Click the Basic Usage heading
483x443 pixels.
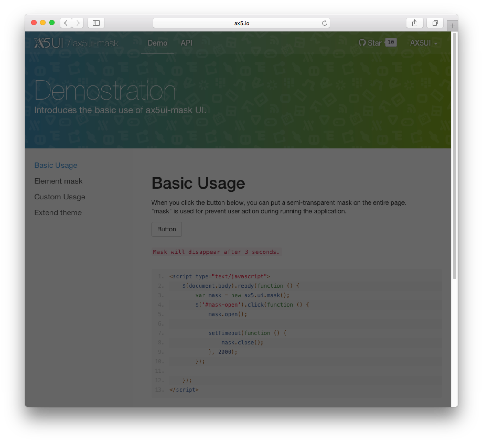coord(198,183)
